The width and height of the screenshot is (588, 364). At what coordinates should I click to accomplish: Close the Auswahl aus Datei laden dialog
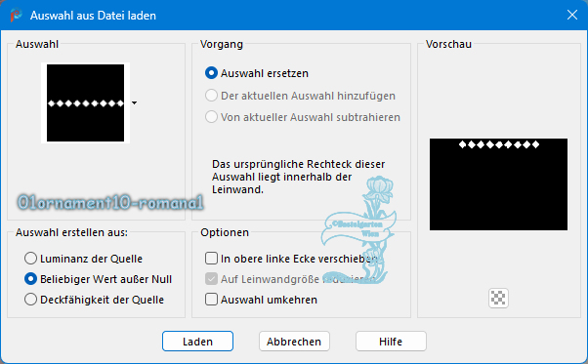point(572,15)
